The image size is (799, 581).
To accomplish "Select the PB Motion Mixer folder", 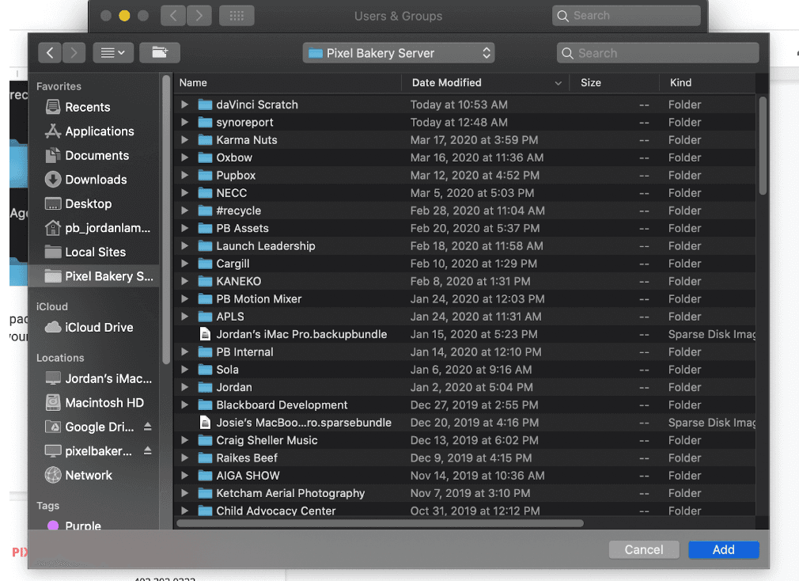I will click(464, 299).
